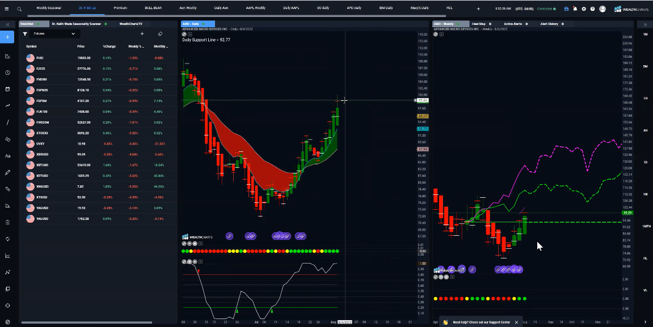Click the blue plus add button in sidebar
This screenshot has height=327, width=653.
(x=7, y=37)
